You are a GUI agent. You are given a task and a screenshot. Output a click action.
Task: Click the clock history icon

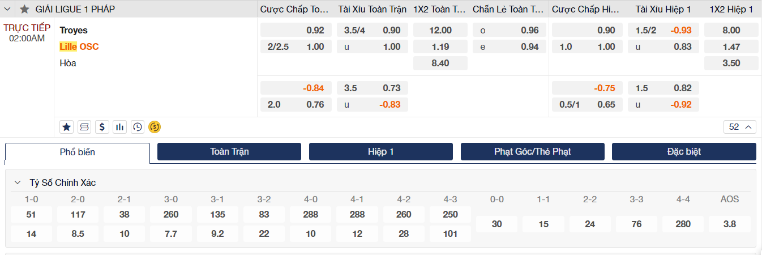[137, 127]
